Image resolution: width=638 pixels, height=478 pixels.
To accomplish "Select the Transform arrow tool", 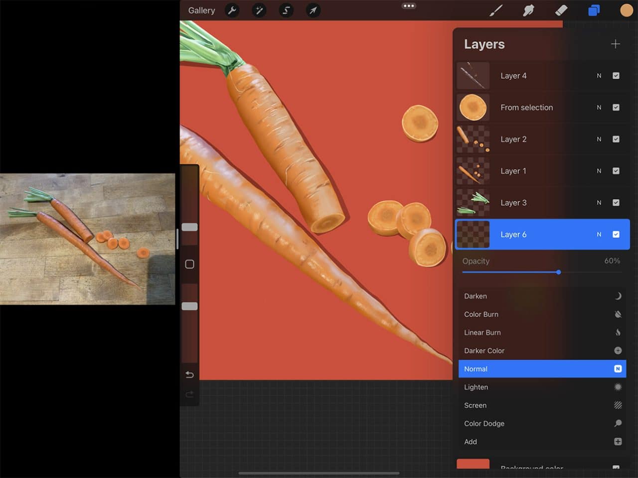I will click(313, 10).
